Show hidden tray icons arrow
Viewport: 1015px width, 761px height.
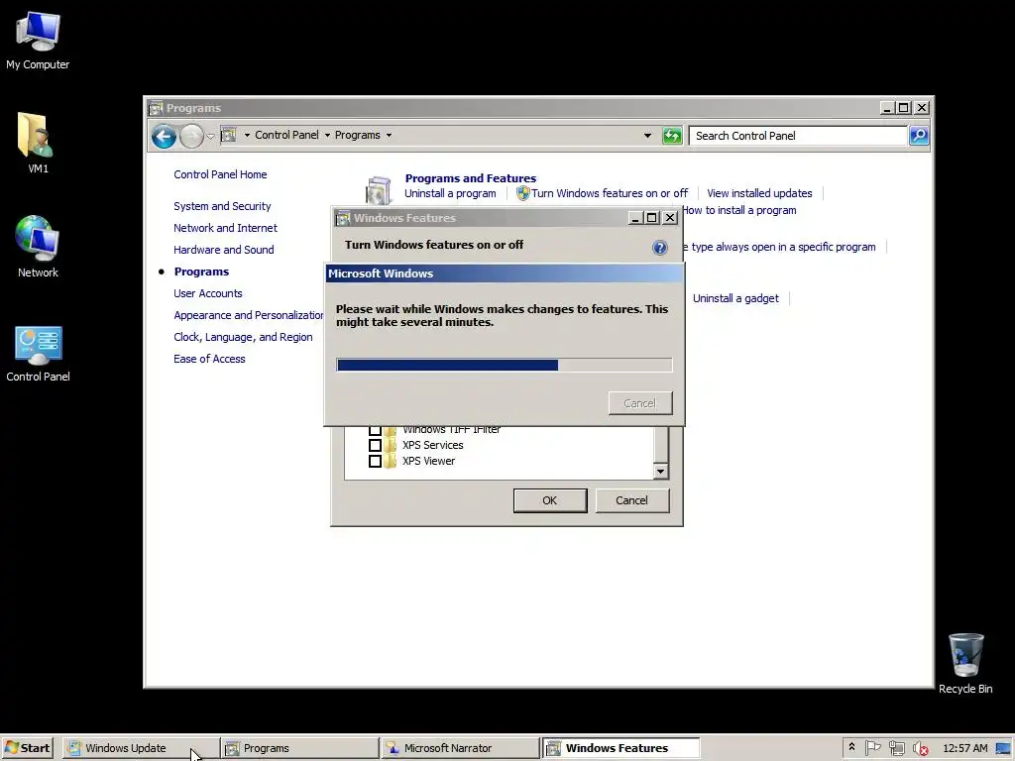851,747
